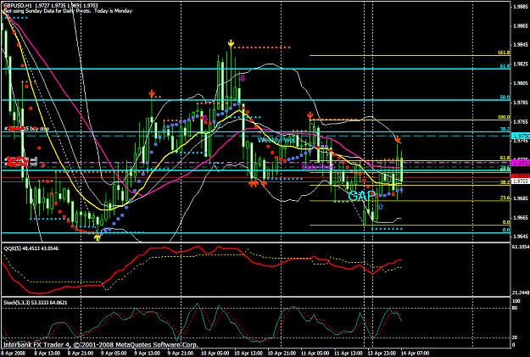The image size is (530, 357).
Task: Click 20 on the Stochastic scale
Action: (x=515, y=337)
